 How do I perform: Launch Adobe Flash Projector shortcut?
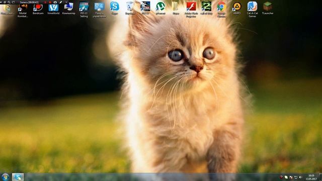[191, 10]
